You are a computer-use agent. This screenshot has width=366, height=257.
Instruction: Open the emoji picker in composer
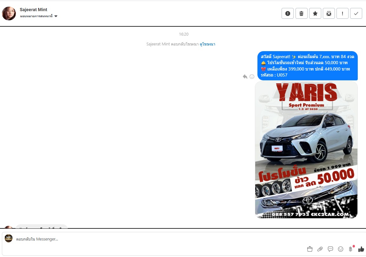click(x=341, y=249)
